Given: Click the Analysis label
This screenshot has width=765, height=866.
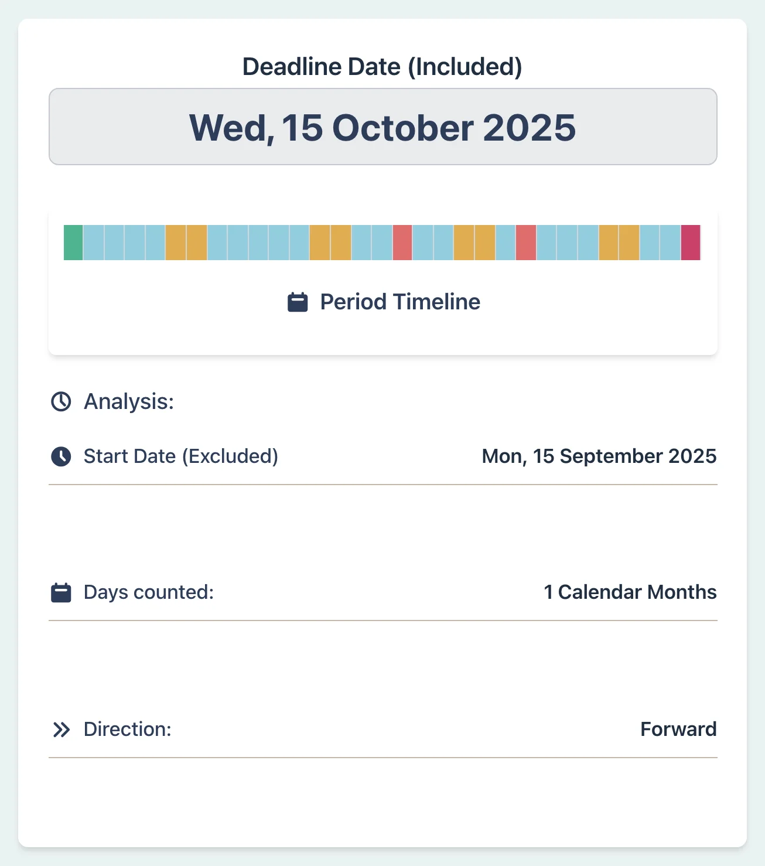Looking at the screenshot, I should (128, 401).
